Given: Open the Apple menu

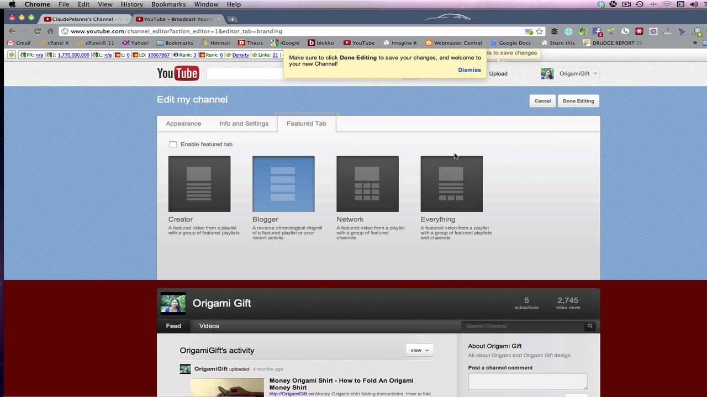Looking at the screenshot, I should click(x=12, y=4).
